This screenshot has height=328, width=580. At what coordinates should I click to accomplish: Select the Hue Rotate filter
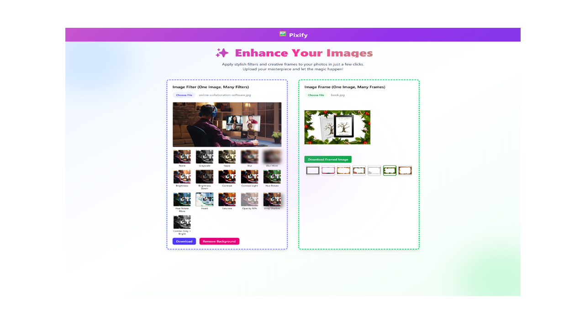click(x=272, y=177)
